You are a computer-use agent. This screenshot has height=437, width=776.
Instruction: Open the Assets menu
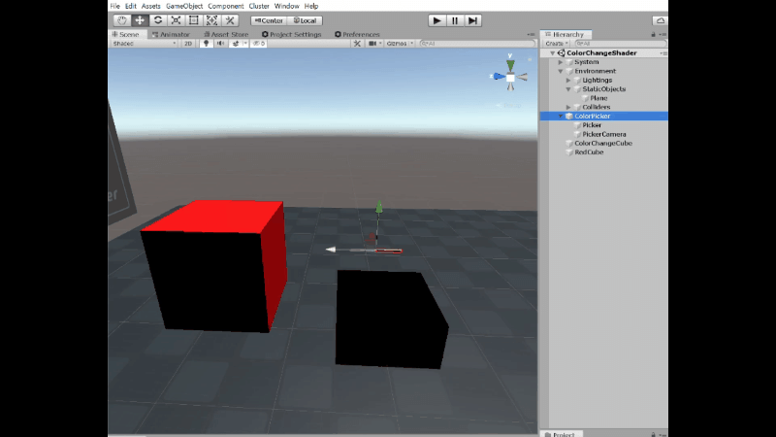point(151,6)
